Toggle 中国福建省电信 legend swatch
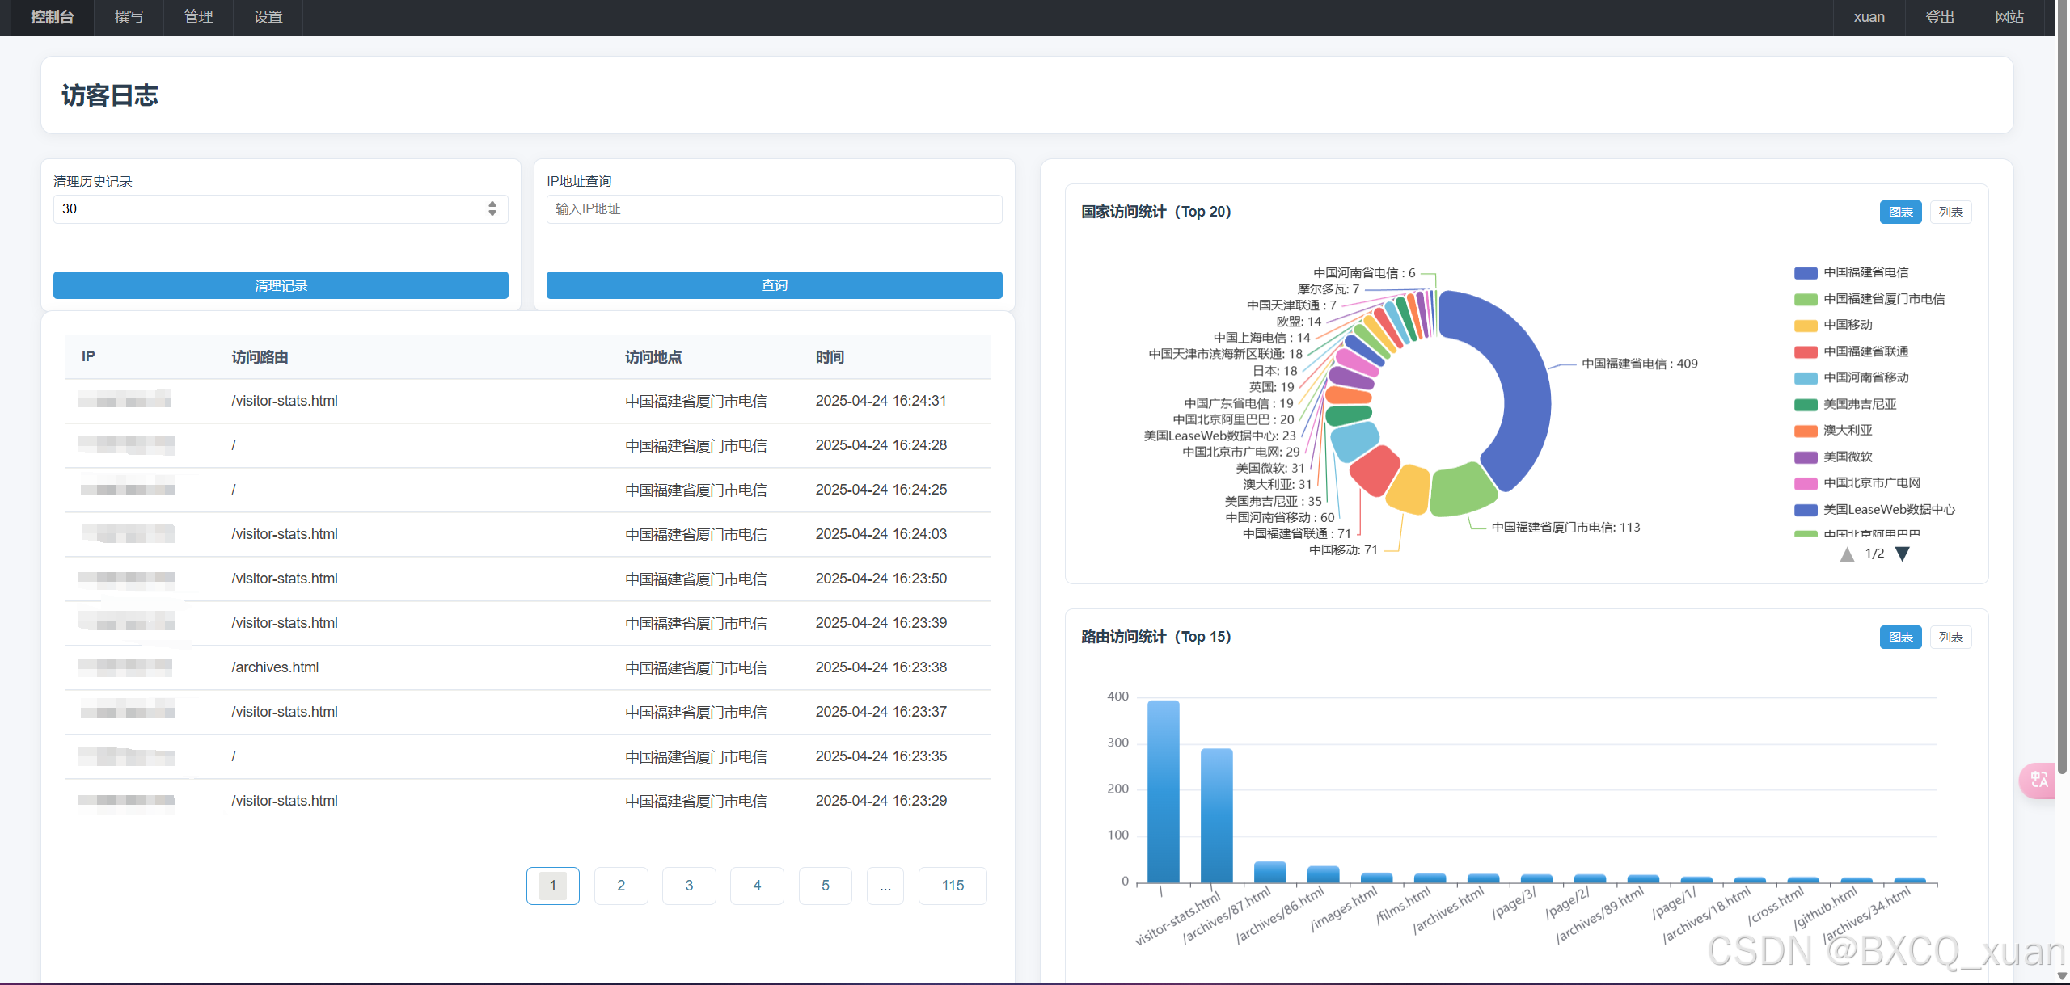Screen dimensions: 2070x985 (x=1805, y=273)
